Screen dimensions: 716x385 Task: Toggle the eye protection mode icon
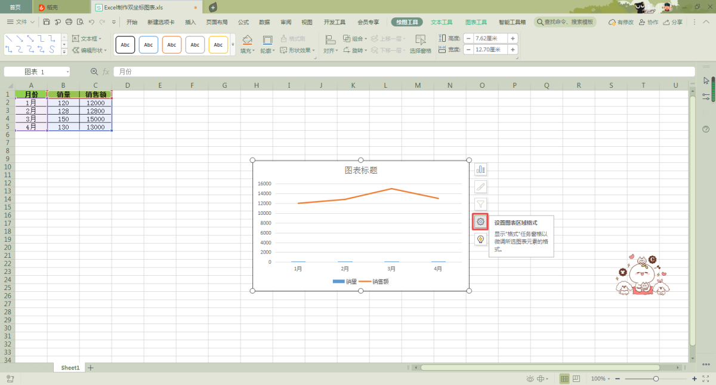click(530, 379)
